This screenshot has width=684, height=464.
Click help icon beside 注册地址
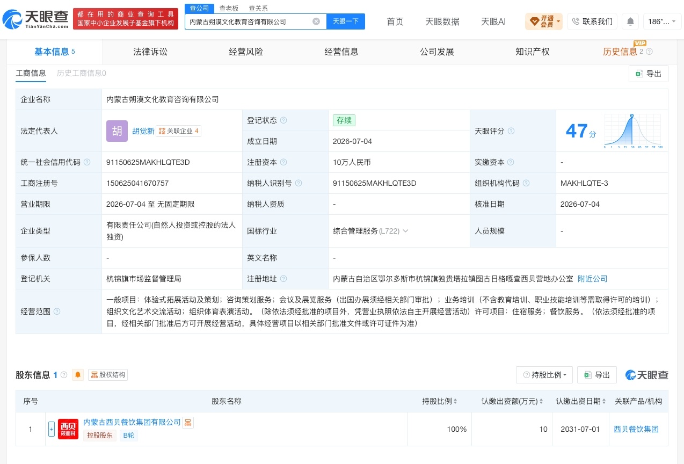pos(283,279)
